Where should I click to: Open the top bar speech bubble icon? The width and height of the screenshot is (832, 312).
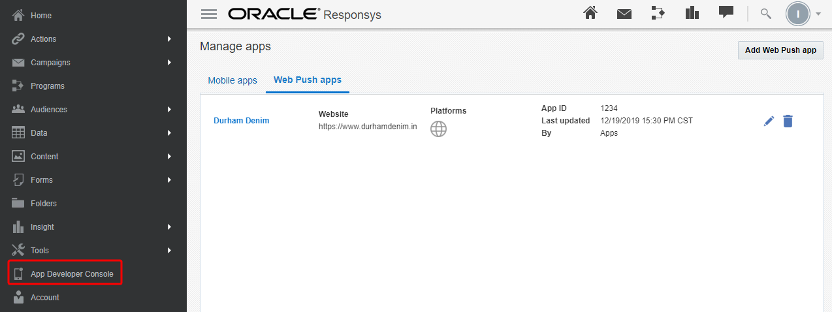point(726,12)
